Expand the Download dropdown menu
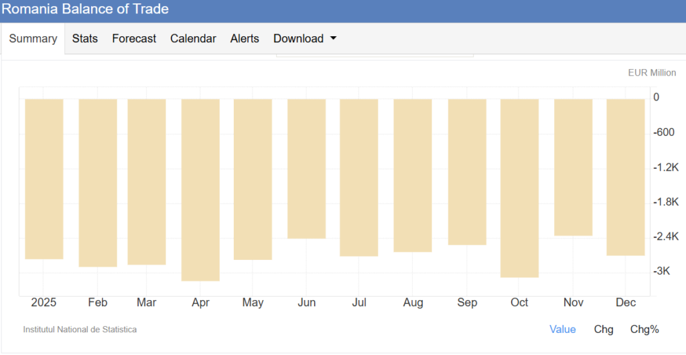The height and width of the screenshot is (355, 686). [298, 39]
